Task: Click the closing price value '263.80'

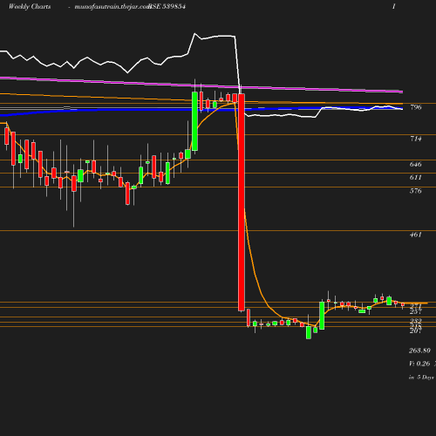Action: coord(419,351)
